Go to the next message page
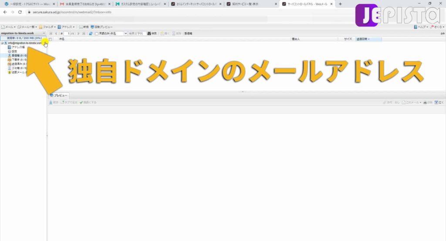 [79, 33]
